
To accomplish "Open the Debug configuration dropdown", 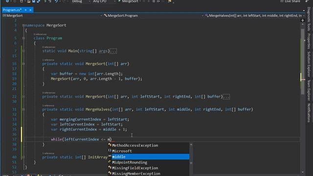I will coord(81,1).
